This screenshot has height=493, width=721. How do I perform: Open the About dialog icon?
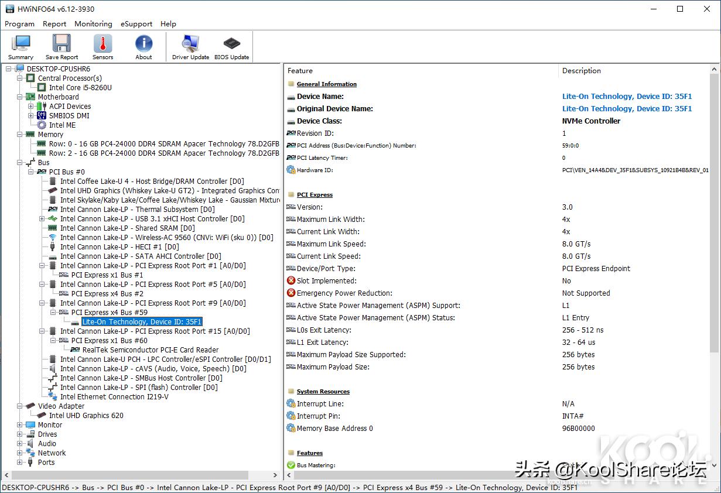click(143, 44)
